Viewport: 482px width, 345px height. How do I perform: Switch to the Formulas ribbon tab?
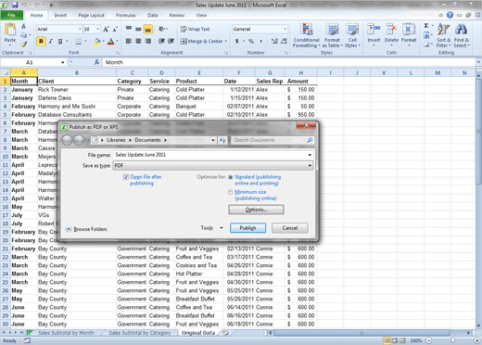click(126, 15)
